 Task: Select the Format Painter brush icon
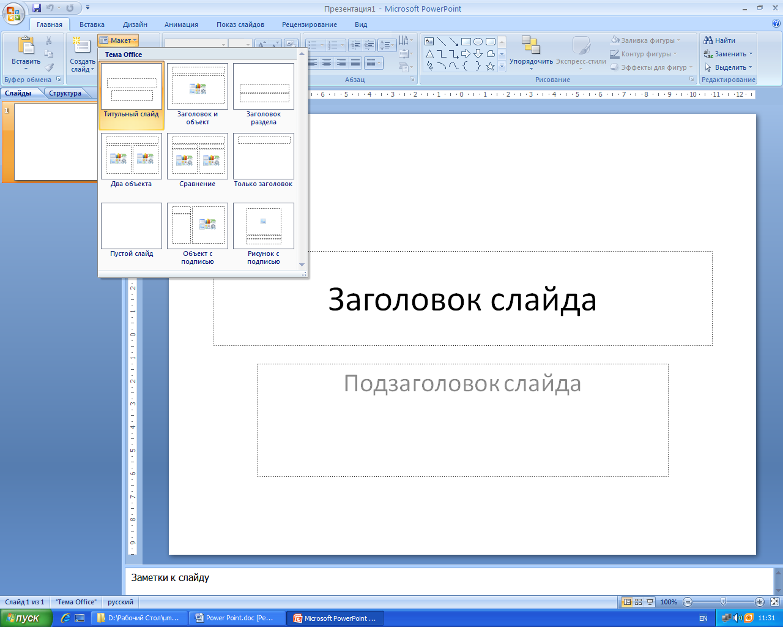click(x=49, y=67)
